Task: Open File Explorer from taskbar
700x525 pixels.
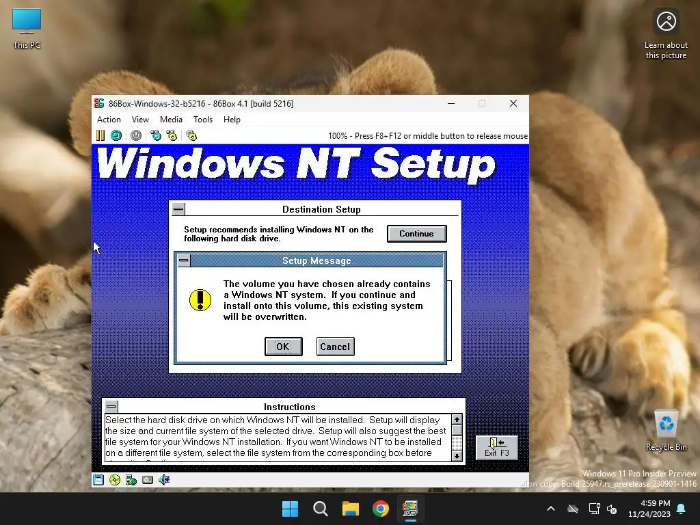Action: tap(351, 509)
